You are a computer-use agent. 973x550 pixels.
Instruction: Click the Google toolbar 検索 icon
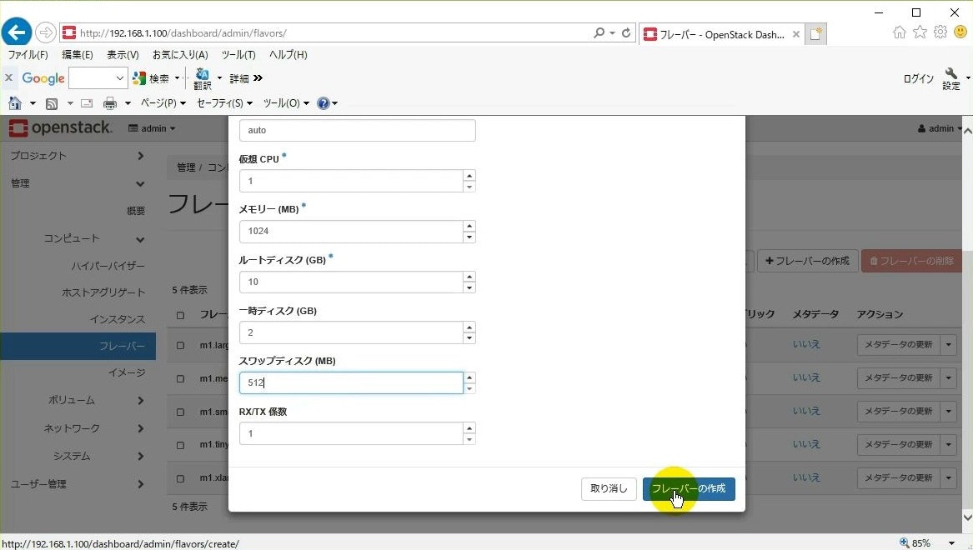pyautogui.click(x=139, y=78)
